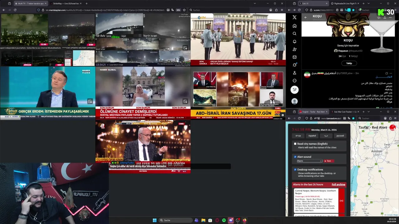The height and width of the screenshot is (224, 399).
Task: Select the List / X tab
Action: [x=313, y=3]
